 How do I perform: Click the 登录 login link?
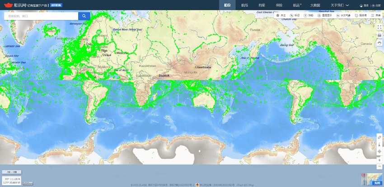[364, 5]
